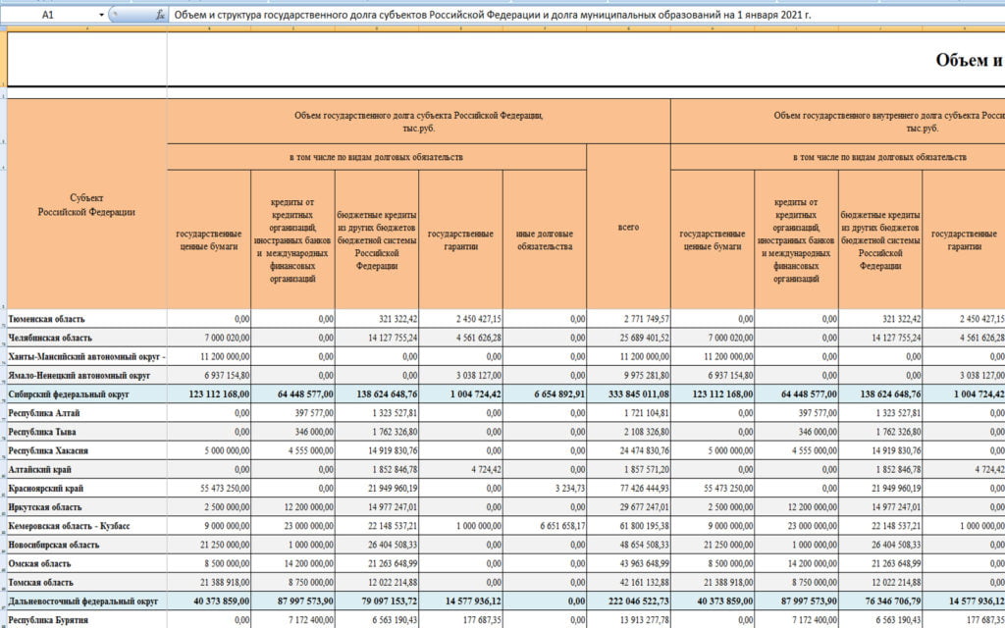Click the 'Сибирский федеральный округ' summary row label
The image size is (1005, 628).
coord(86,393)
